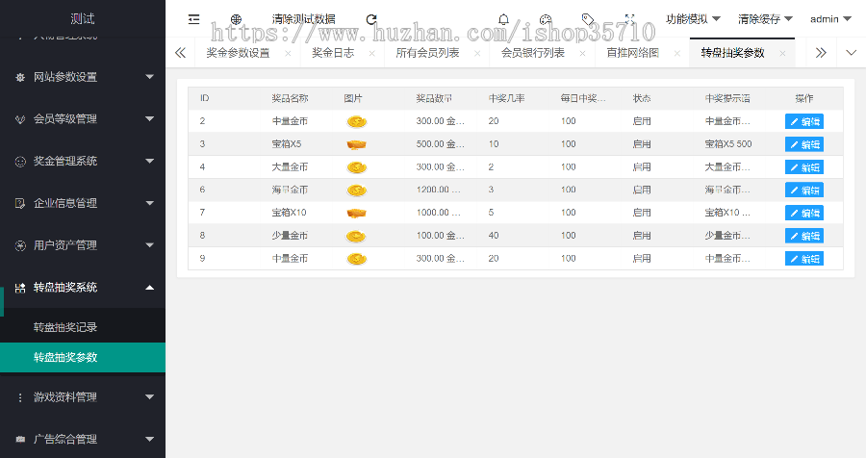The image size is (866, 458).
Task: Edit the 少量金币 prize row
Action: coord(804,236)
